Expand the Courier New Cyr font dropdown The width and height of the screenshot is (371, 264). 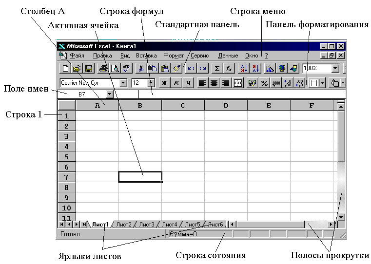pyautogui.click(x=123, y=83)
